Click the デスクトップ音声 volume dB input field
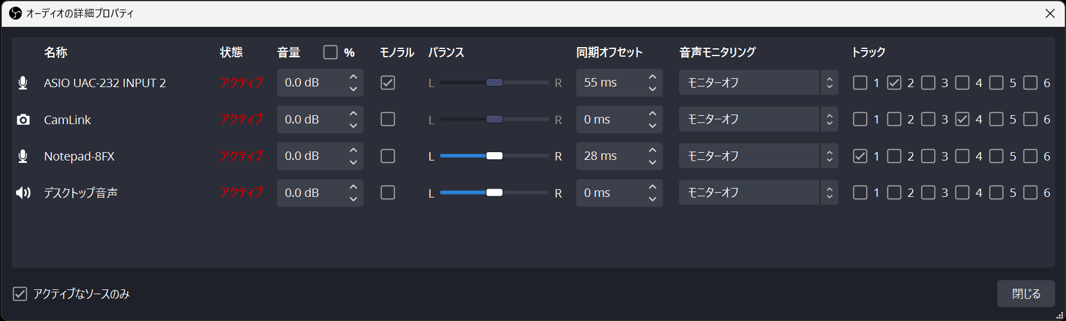 pyautogui.click(x=309, y=193)
